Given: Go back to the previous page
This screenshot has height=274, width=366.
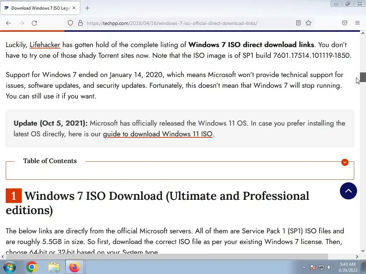Looking at the screenshot, I should (9, 23).
